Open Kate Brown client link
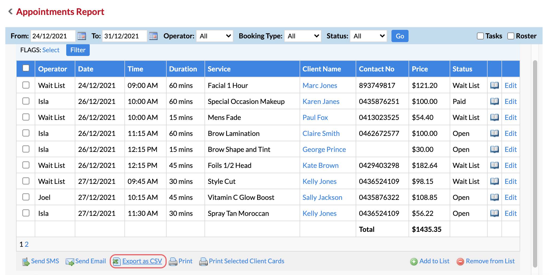Viewport: 549px width, 275px height. coord(320,165)
